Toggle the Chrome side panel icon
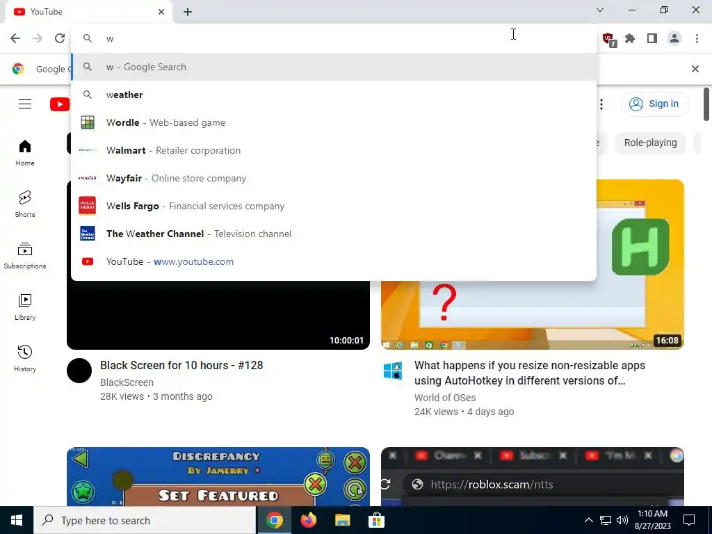The width and height of the screenshot is (712, 534). tap(652, 39)
